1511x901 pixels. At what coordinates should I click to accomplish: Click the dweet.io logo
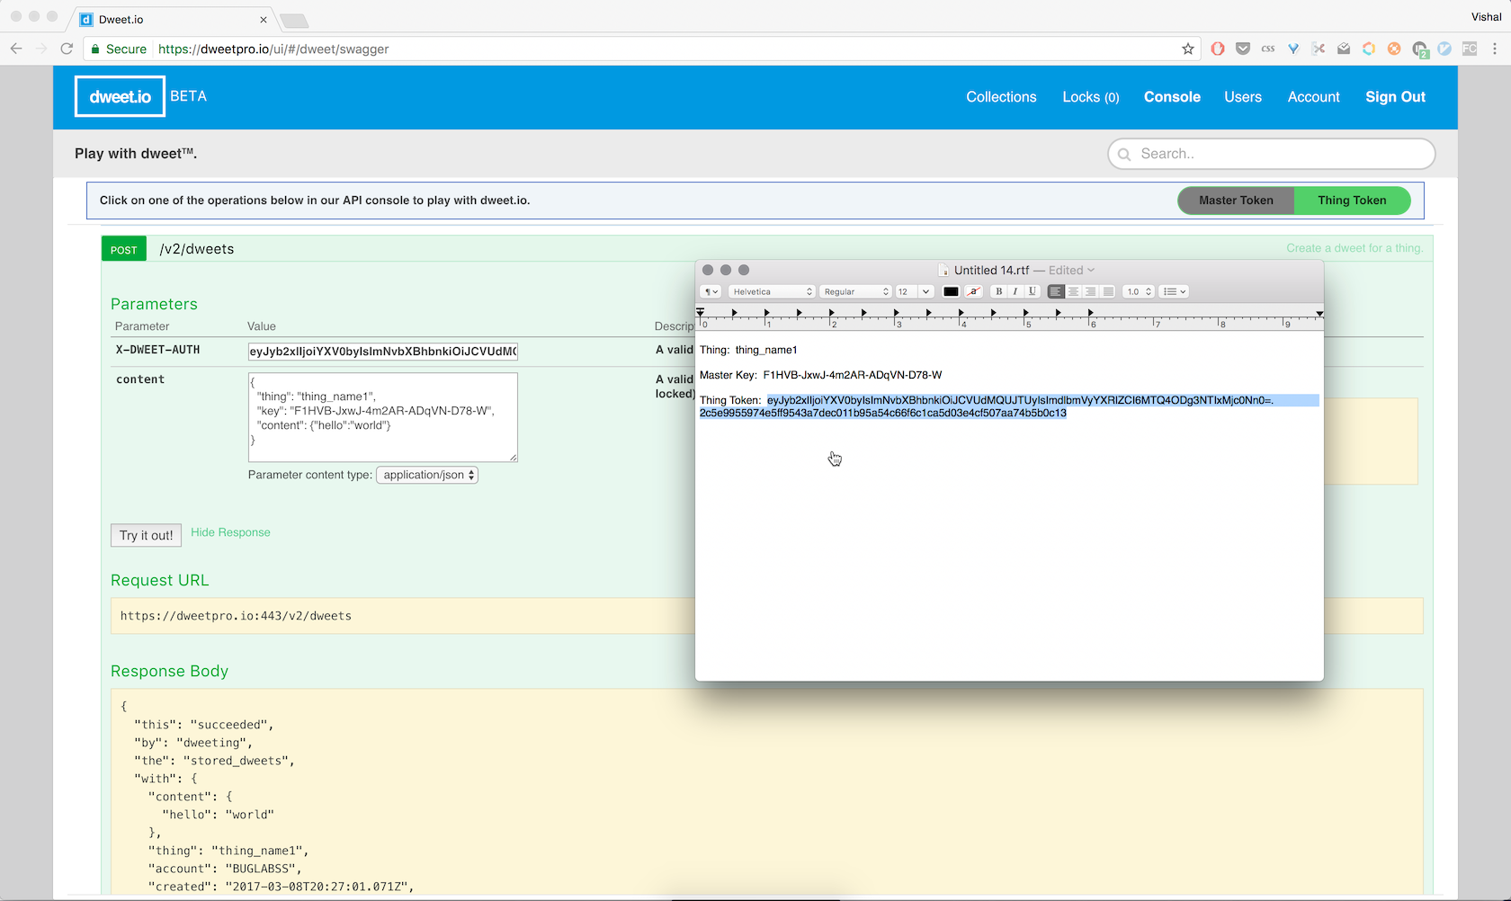point(121,96)
